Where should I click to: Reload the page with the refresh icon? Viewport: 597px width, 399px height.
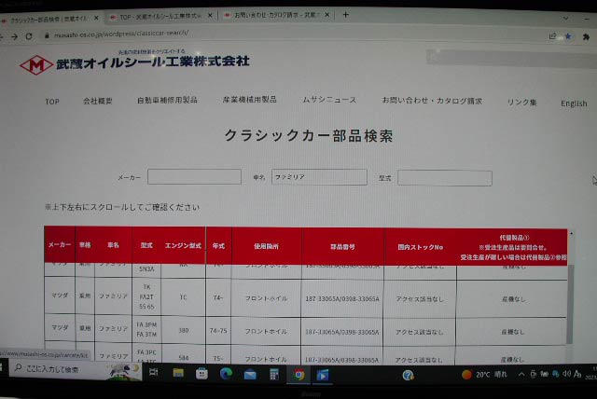pos(29,36)
